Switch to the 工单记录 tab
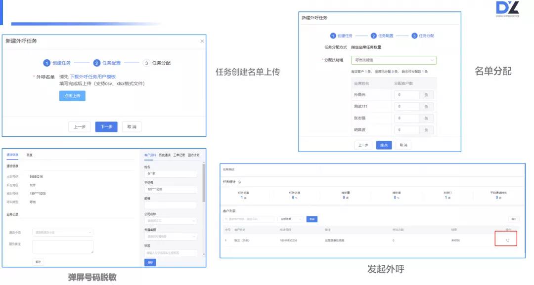The width and height of the screenshot is (534, 285). pos(179,155)
